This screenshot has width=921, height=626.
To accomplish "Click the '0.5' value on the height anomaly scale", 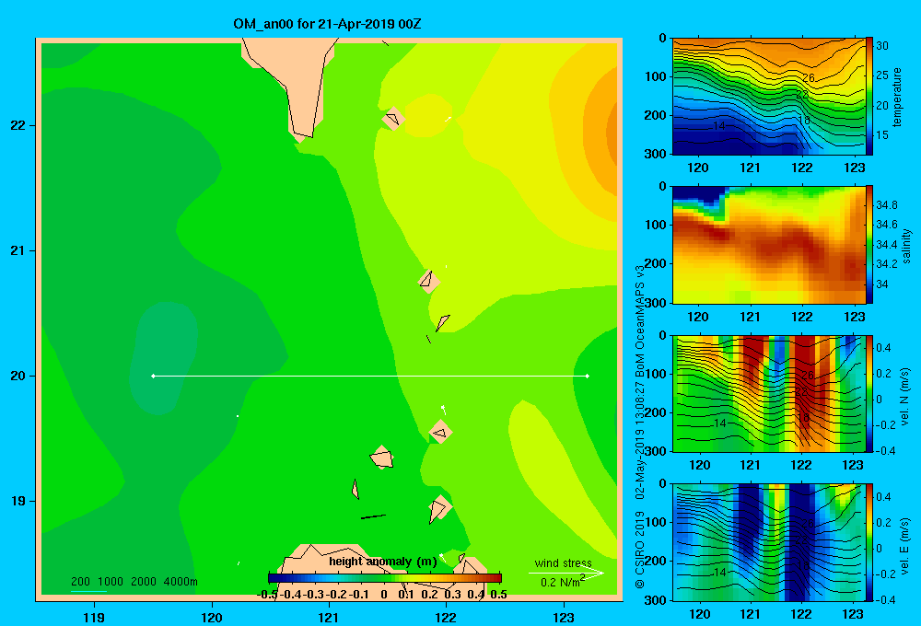I will coord(498,595).
